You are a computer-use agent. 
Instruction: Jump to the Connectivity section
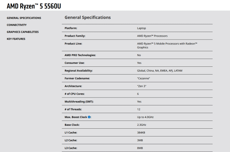17,25
